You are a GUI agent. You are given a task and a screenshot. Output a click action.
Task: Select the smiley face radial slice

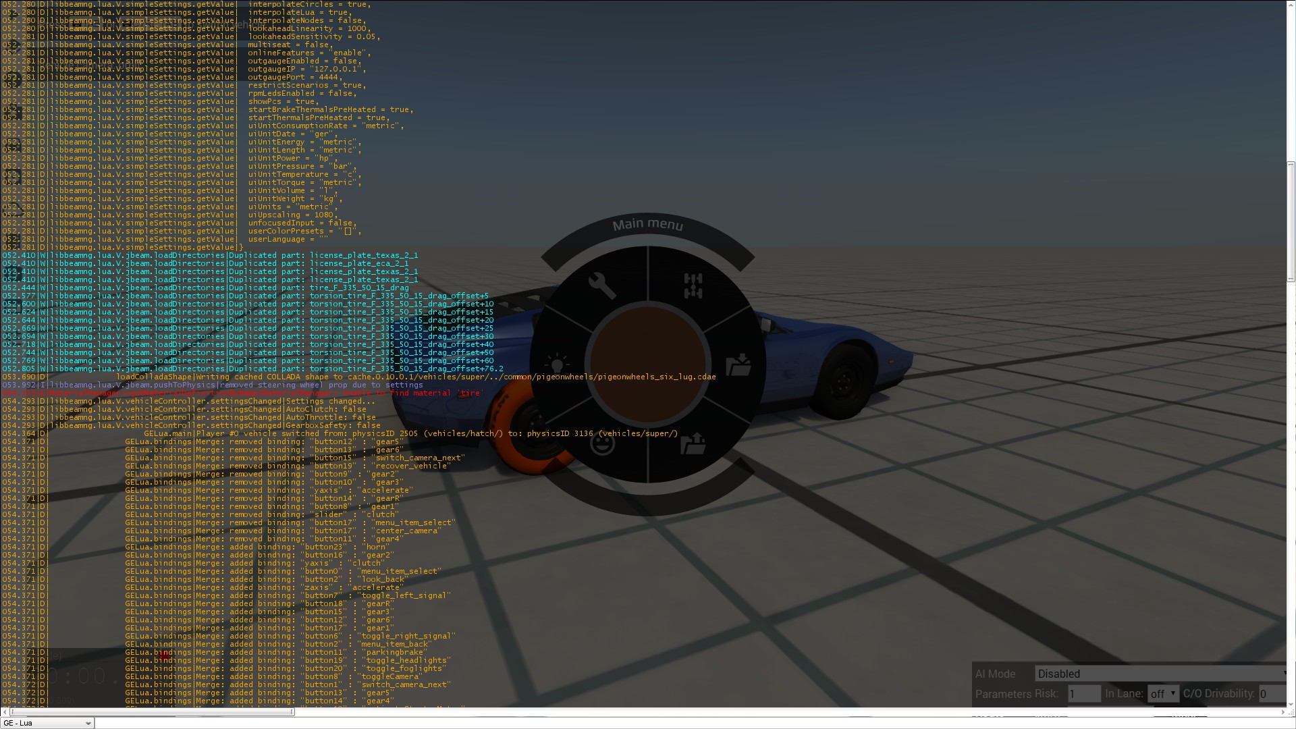pyautogui.click(x=602, y=444)
